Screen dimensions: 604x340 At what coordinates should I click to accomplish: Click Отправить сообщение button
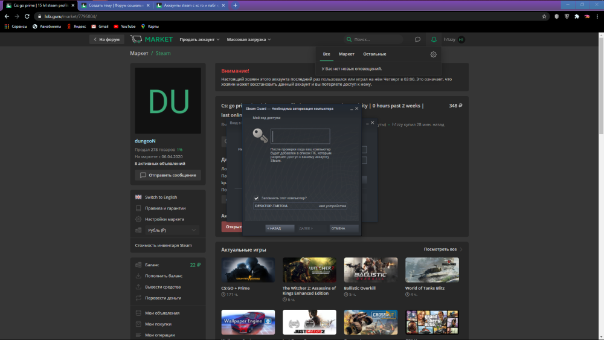pos(168,175)
